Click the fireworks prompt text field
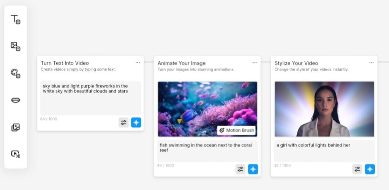The height and width of the screenshot is (190, 389). coord(90,98)
